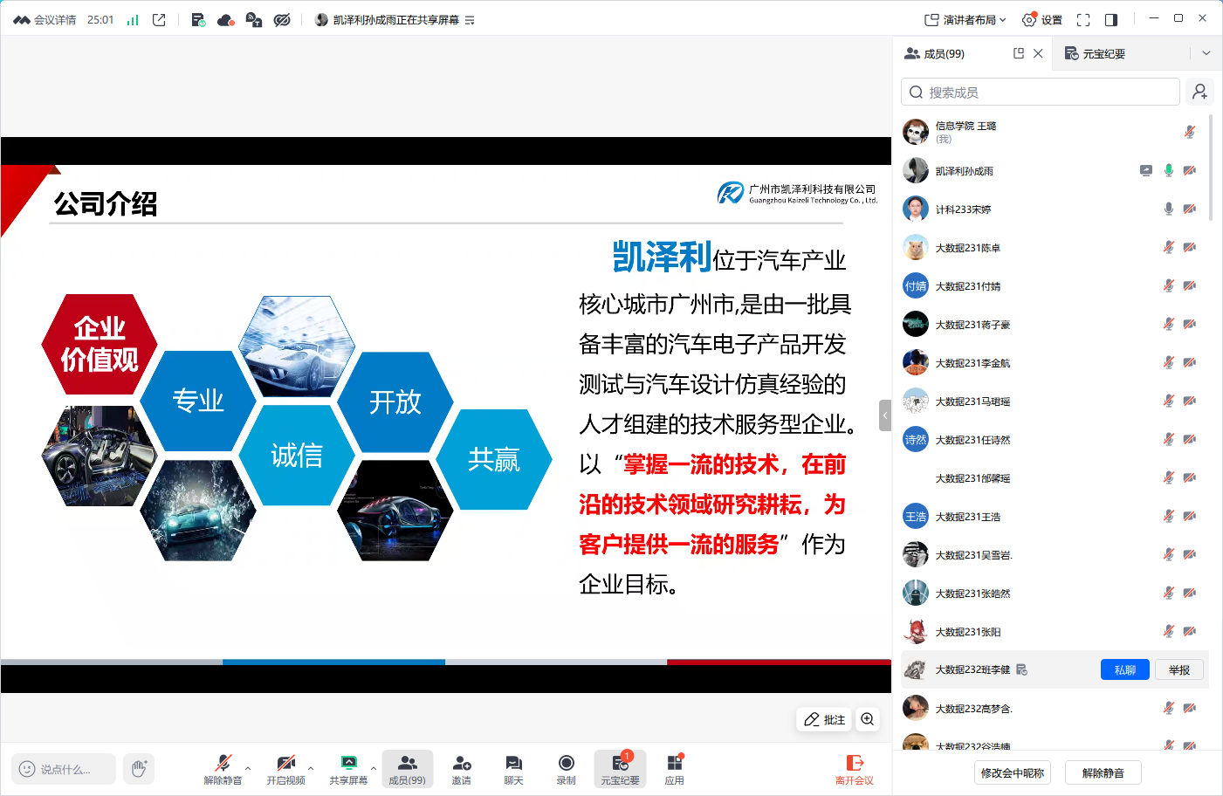
Task: Collapse the side panel with the arrow handle
Action: coord(885,415)
